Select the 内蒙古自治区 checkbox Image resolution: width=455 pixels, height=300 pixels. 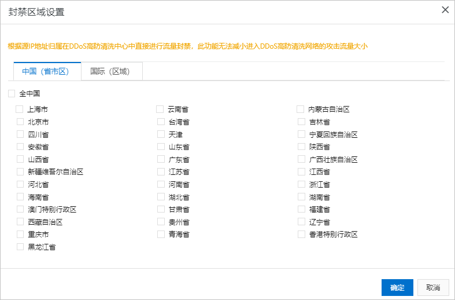(300, 109)
